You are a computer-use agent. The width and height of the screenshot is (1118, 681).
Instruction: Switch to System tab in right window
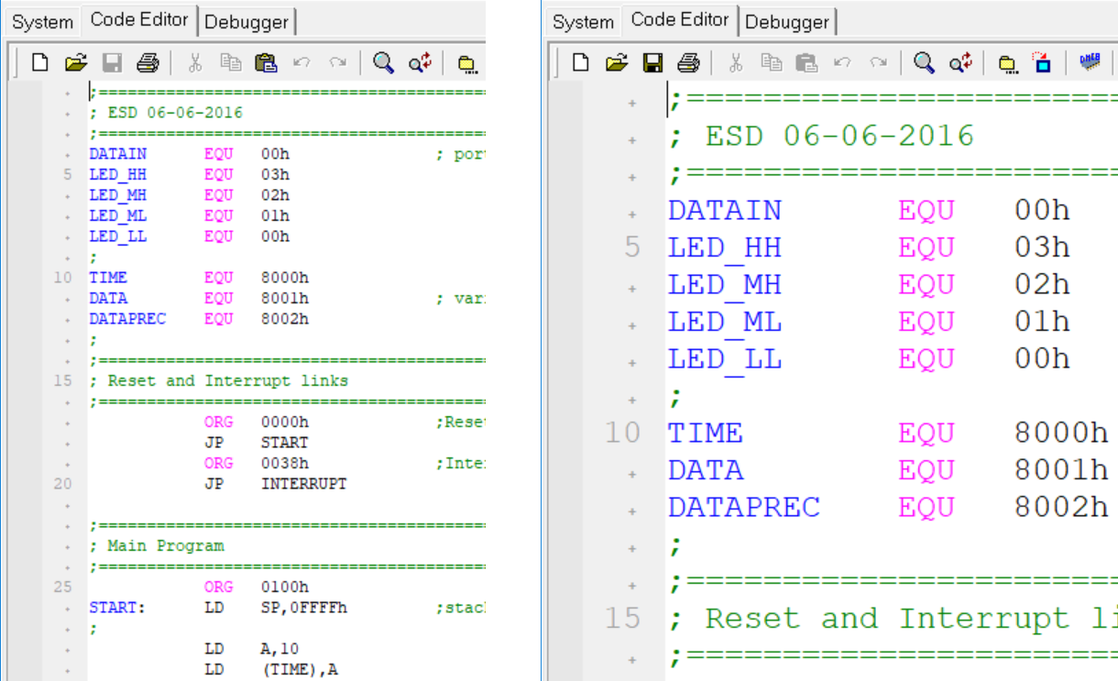pos(584,22)
